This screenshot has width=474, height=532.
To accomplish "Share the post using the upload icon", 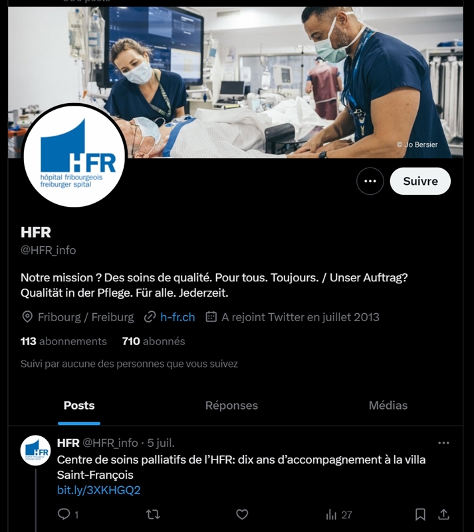I will coord(443,514).
